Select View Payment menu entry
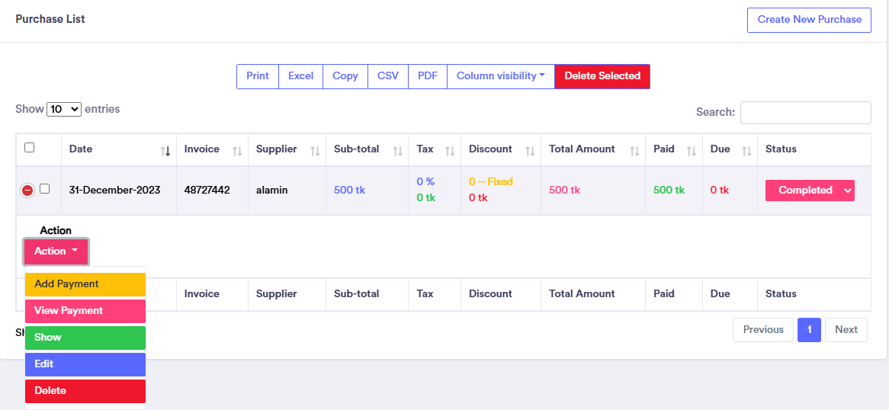 tap(85, 311)
